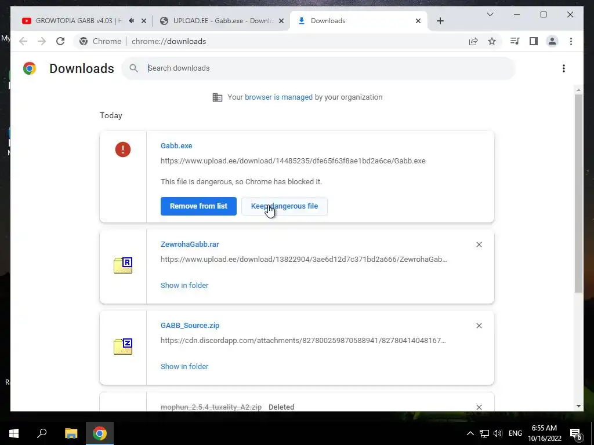Click the browser forward arrow
This screenshot has width=594, height=445.
pyautogui.click(x=42, y=41)
